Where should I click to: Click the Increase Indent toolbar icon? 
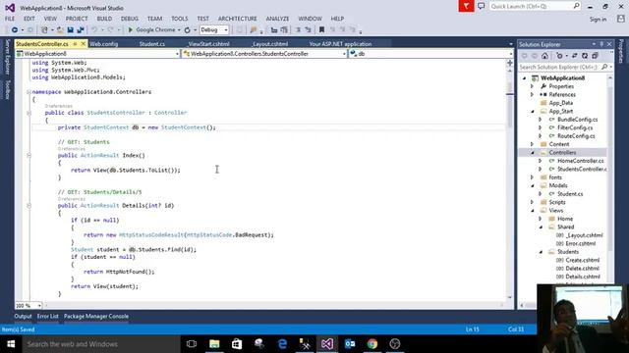(x=284, y=30)
